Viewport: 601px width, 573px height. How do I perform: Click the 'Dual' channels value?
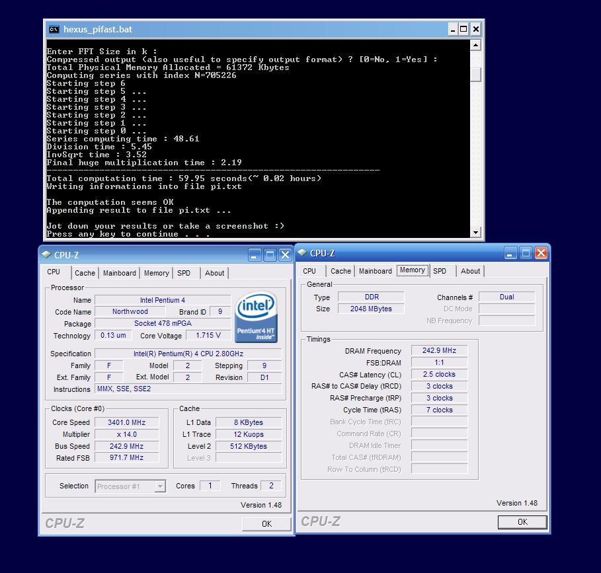[x=506, y=297]
